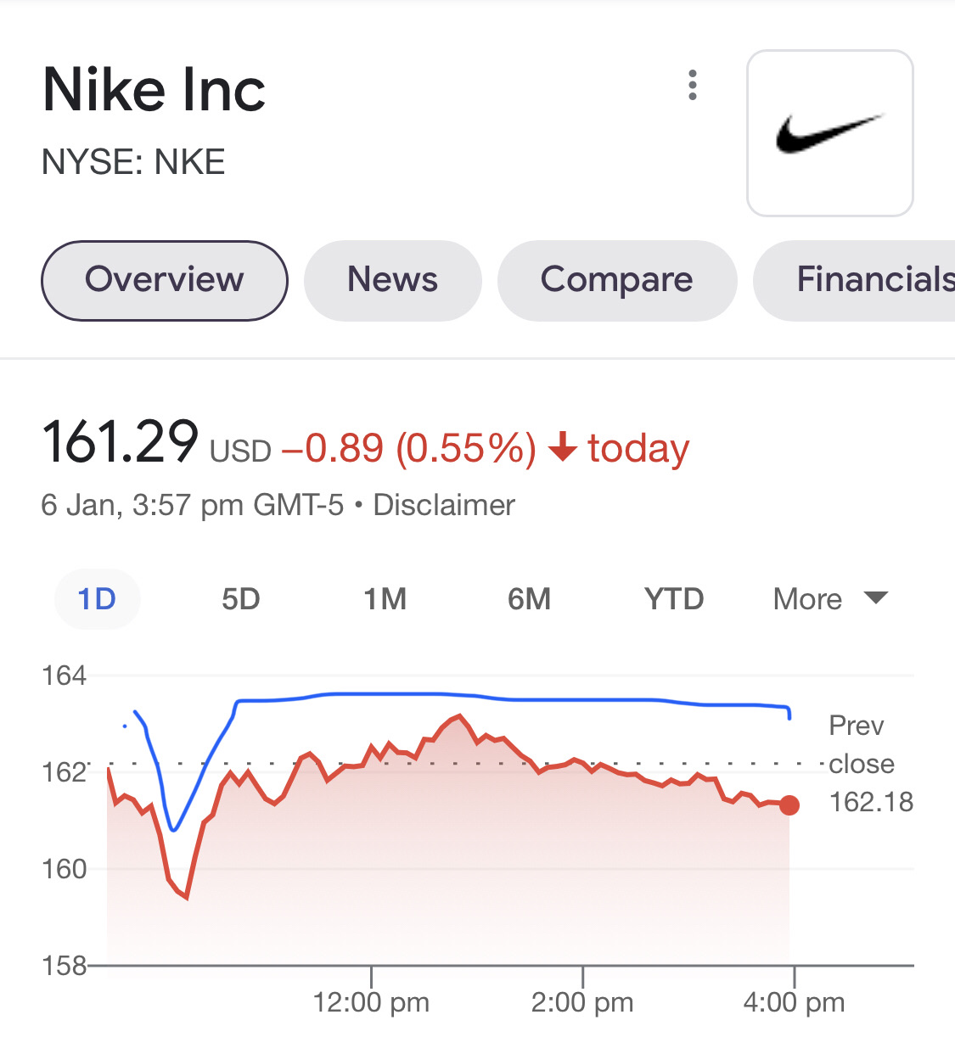Open the Compare tab
This screenshot has width=955, height=1054.
tap(616, 280)
